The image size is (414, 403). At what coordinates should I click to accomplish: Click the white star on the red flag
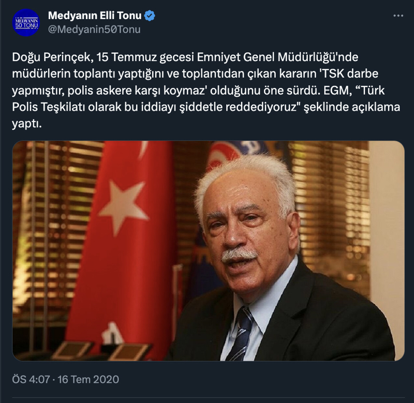coord(124,206)
